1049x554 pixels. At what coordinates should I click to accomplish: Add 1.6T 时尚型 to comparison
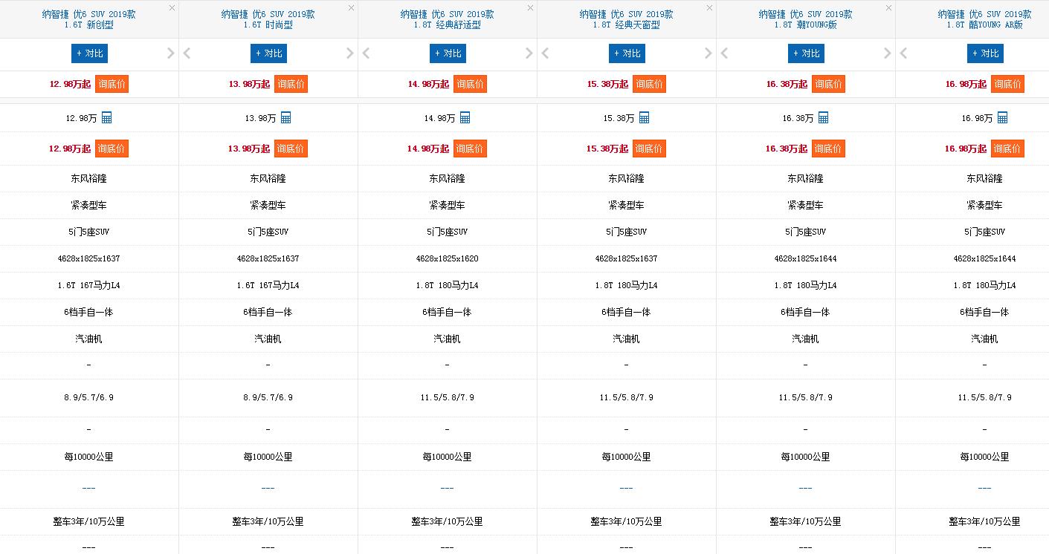(268, 53)
